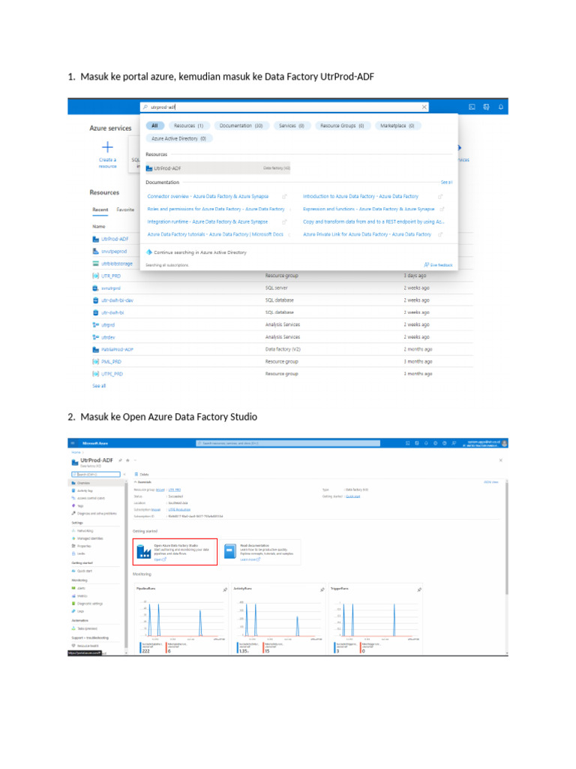Open the notifications bell beside the utrprod-adf search
The image size is (576, 769).
click(x=500, y=107)
